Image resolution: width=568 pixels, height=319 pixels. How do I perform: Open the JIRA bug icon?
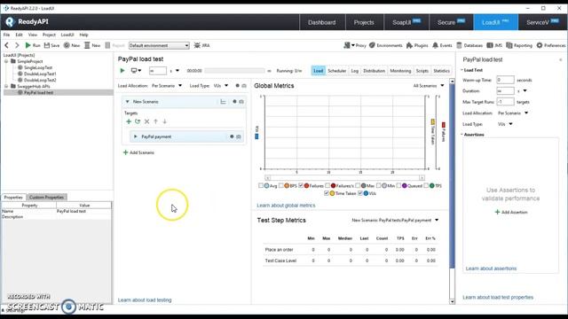197,45
